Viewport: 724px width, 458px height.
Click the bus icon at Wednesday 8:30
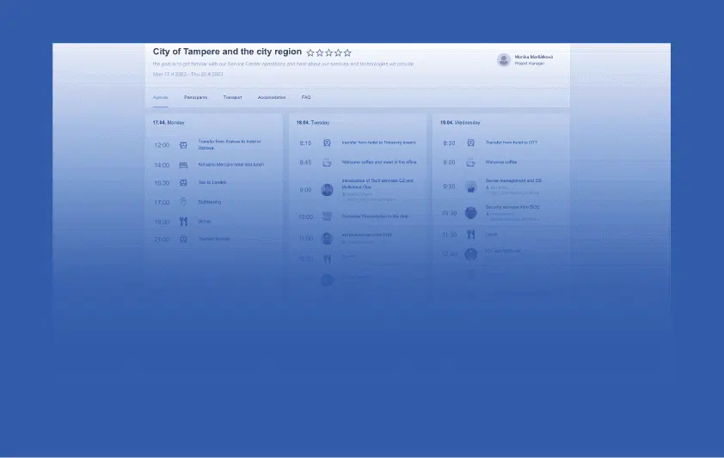[x=470, y=143]
